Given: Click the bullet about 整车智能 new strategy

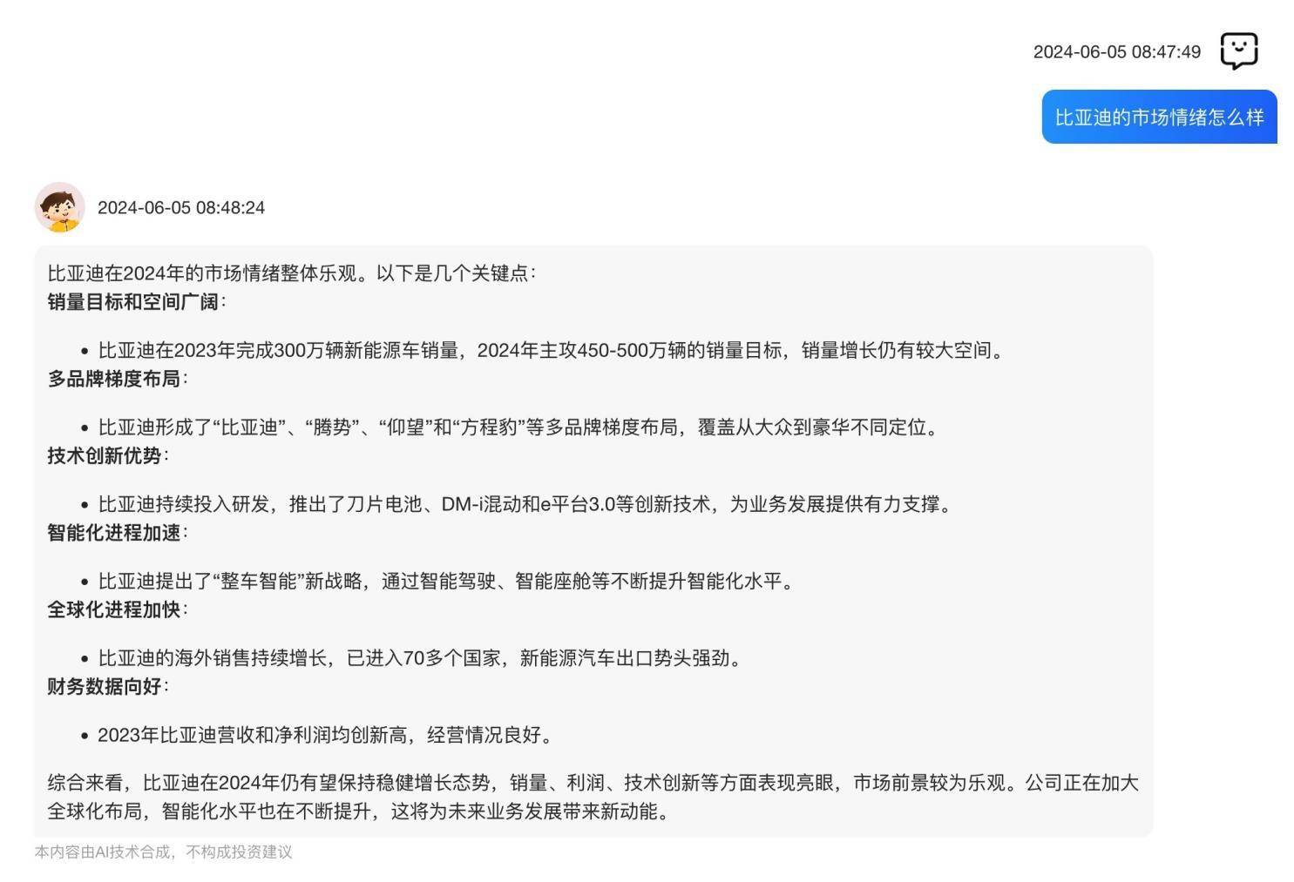Looking at the screenshot, I should point(447,581).
